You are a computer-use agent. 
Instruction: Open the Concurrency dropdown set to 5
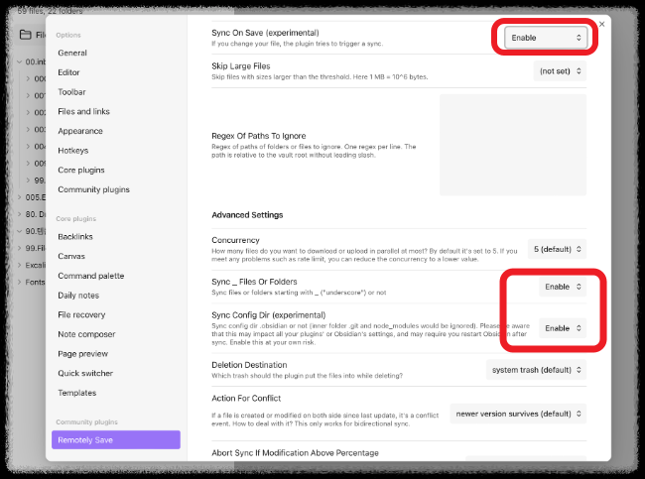(557, 249)
